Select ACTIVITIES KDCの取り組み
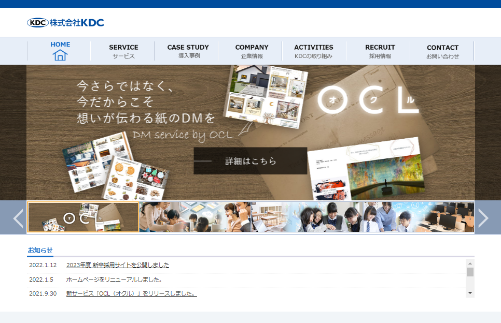 click(313, 51)
